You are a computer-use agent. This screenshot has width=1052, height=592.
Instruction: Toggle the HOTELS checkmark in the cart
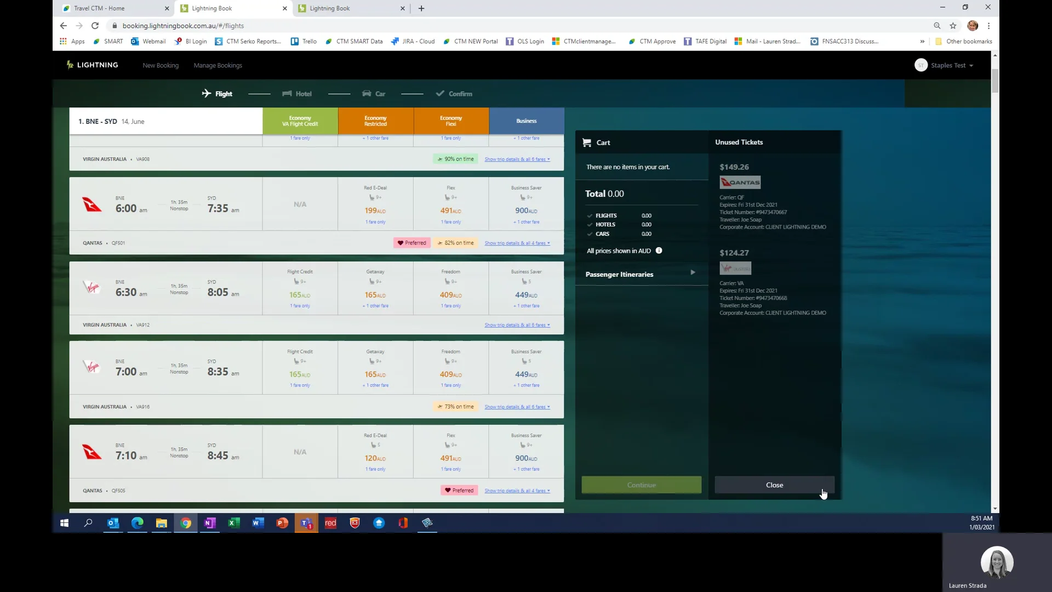(x=589, y=224)
